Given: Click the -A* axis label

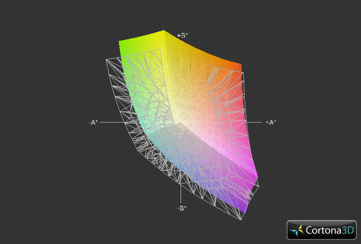Looking at the screenshot, I should click(x=93, y=123).
